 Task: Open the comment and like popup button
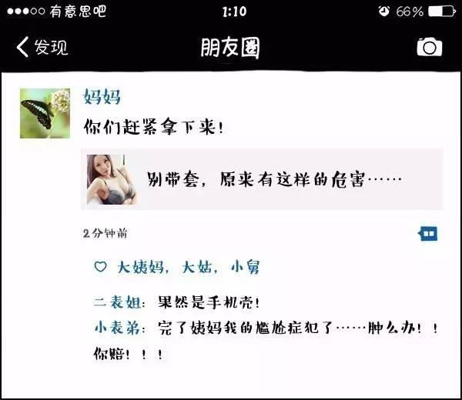click(428, 234)
